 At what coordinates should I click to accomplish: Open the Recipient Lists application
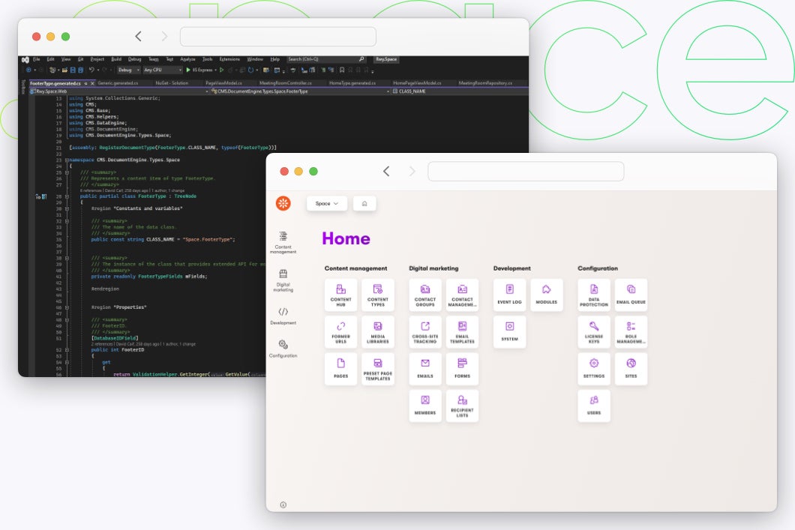tap(462, 406)
